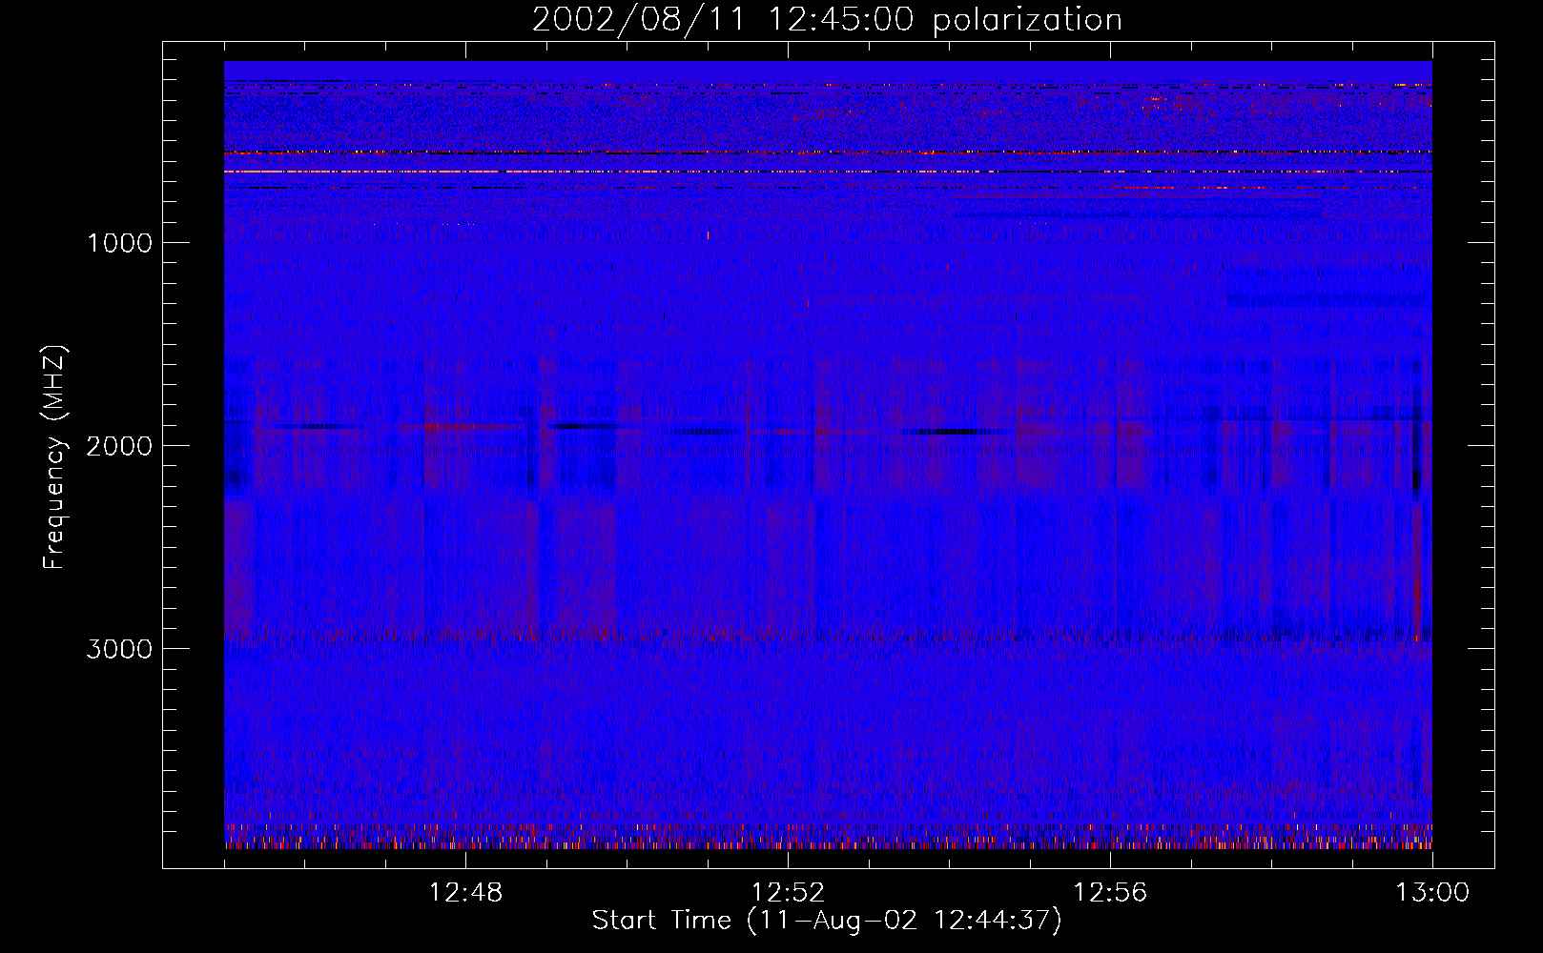Click the 2000 frequency tick label
This screenshot has width=1543, height=953.
[x=119, y=446]
